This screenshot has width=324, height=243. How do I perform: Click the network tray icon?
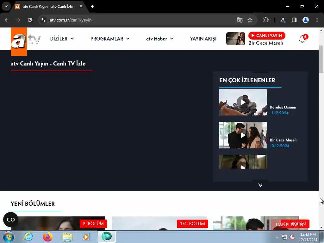(x=284, y=237)
